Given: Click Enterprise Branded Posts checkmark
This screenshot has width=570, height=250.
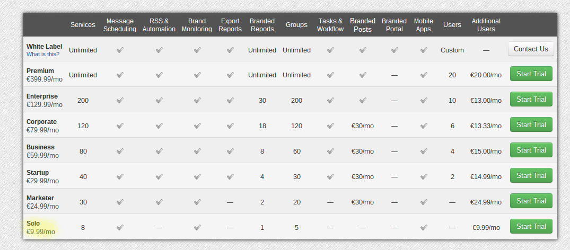Looking at the screenshot, I should 363,101.
